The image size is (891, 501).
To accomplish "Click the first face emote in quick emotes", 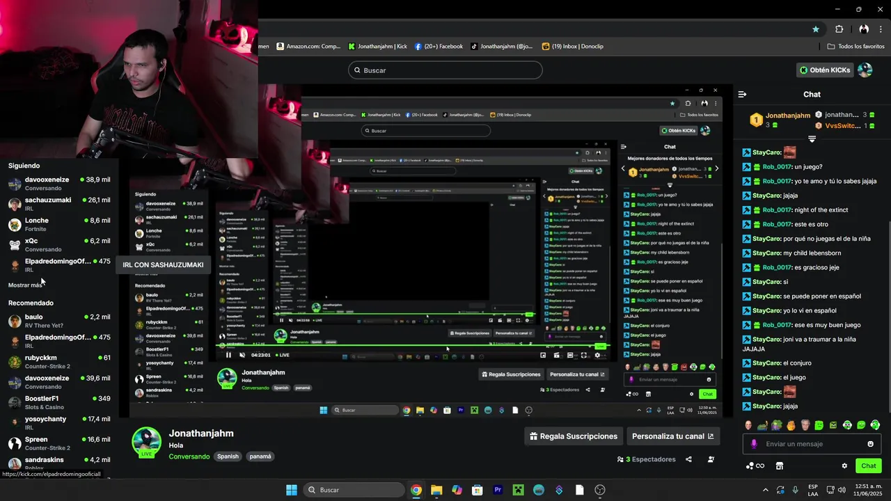I will click(748, 425).
